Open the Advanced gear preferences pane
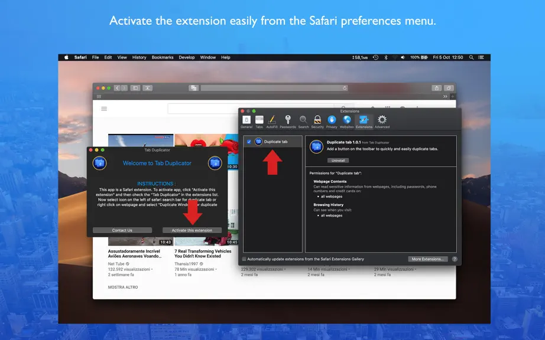This screenshot has height=340, width=545. click(382, 122)
